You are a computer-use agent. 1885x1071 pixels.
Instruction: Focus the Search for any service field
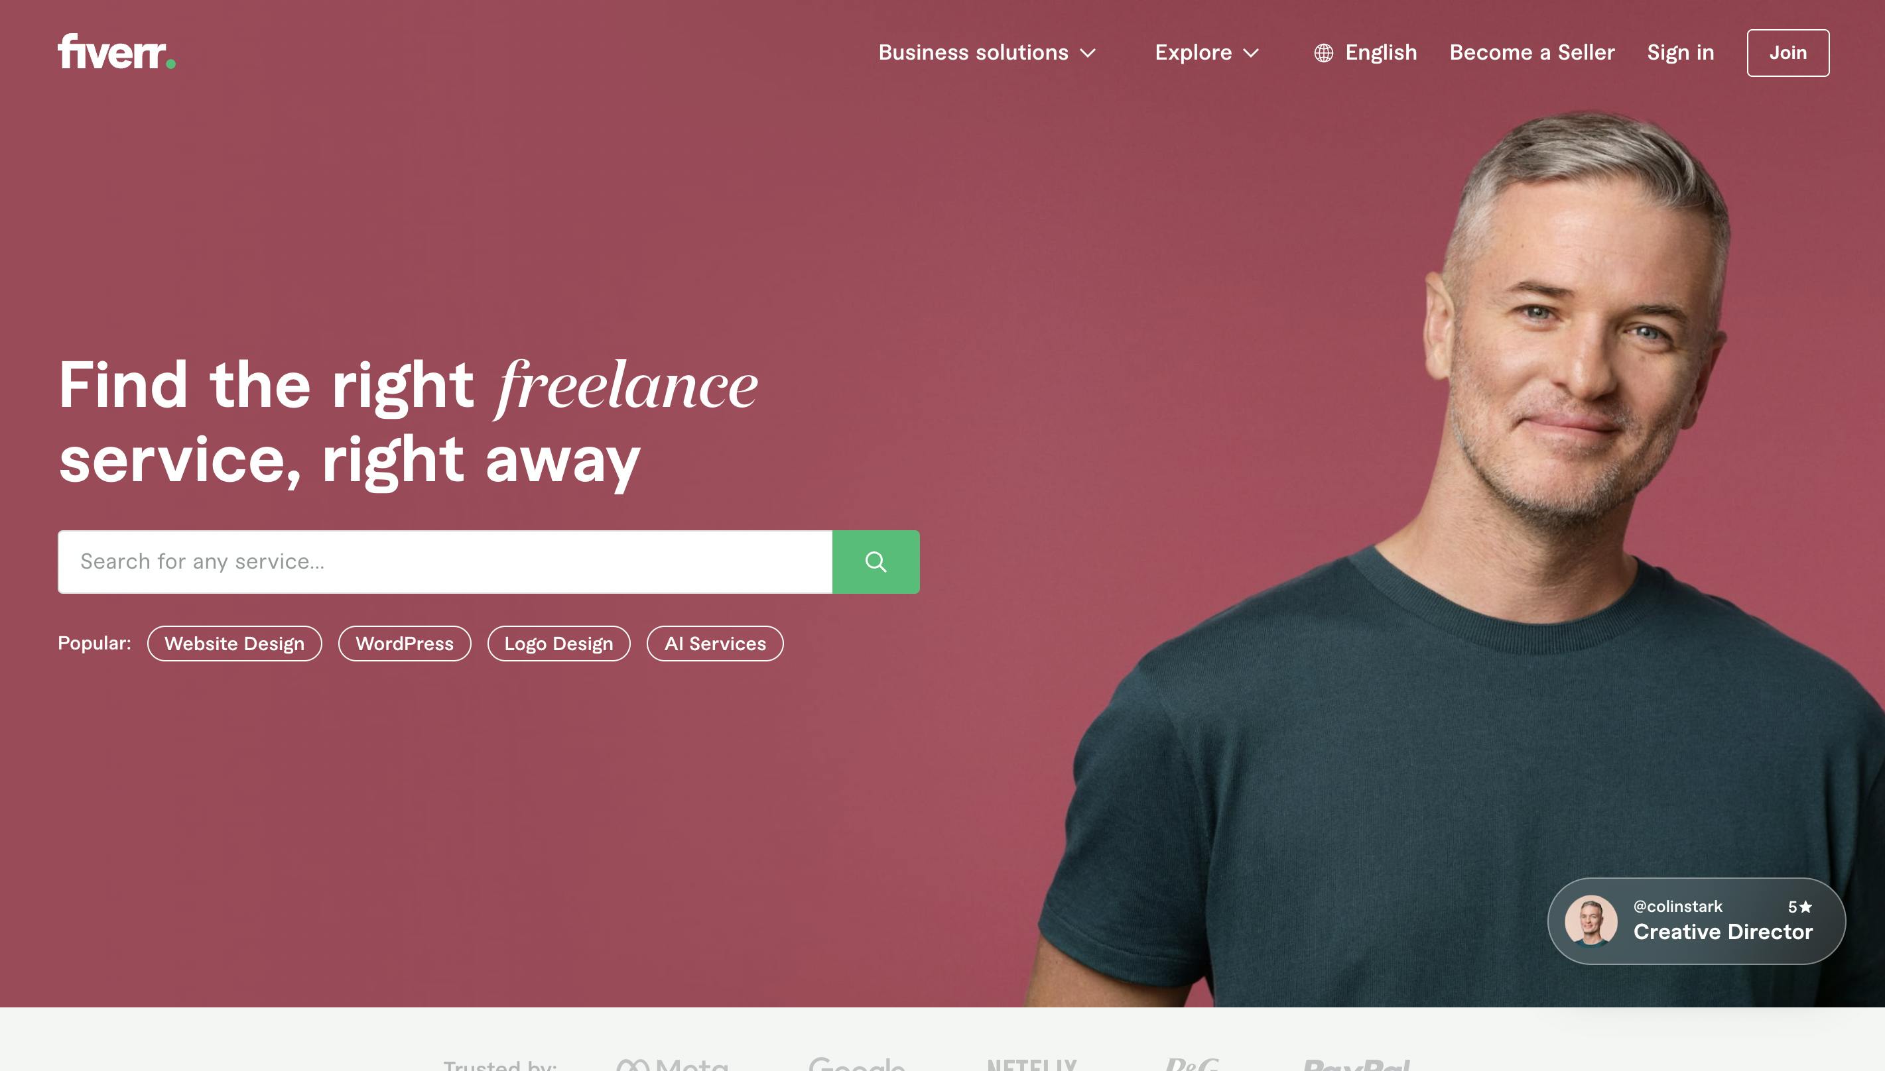(x=444, y=562)
